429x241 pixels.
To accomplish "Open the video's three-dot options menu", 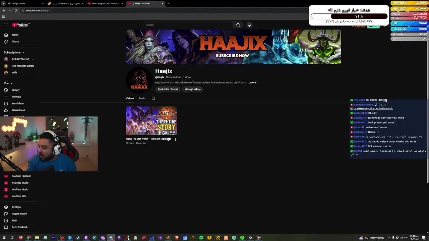I will (175, 139).
